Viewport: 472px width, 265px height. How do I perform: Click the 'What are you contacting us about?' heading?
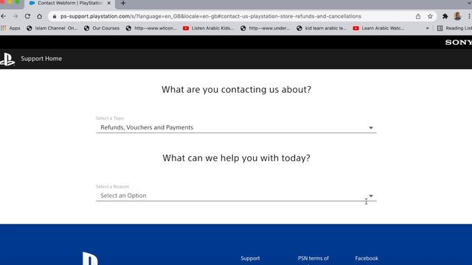click(236, 90)
